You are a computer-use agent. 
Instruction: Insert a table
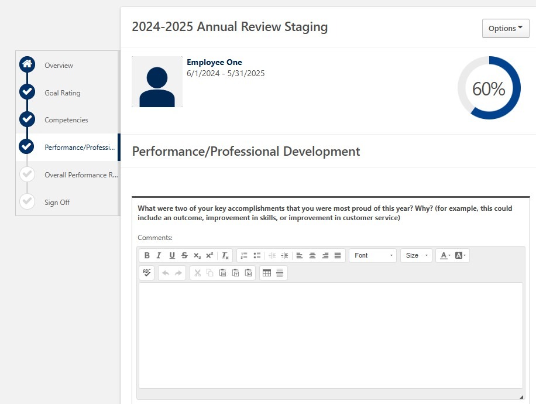tap(267, 273)
